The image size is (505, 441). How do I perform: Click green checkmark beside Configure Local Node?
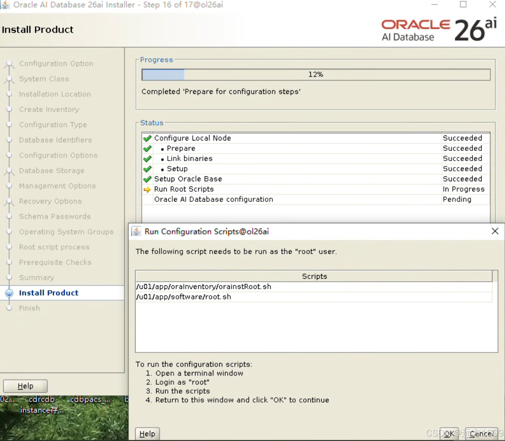click(147, 138)
